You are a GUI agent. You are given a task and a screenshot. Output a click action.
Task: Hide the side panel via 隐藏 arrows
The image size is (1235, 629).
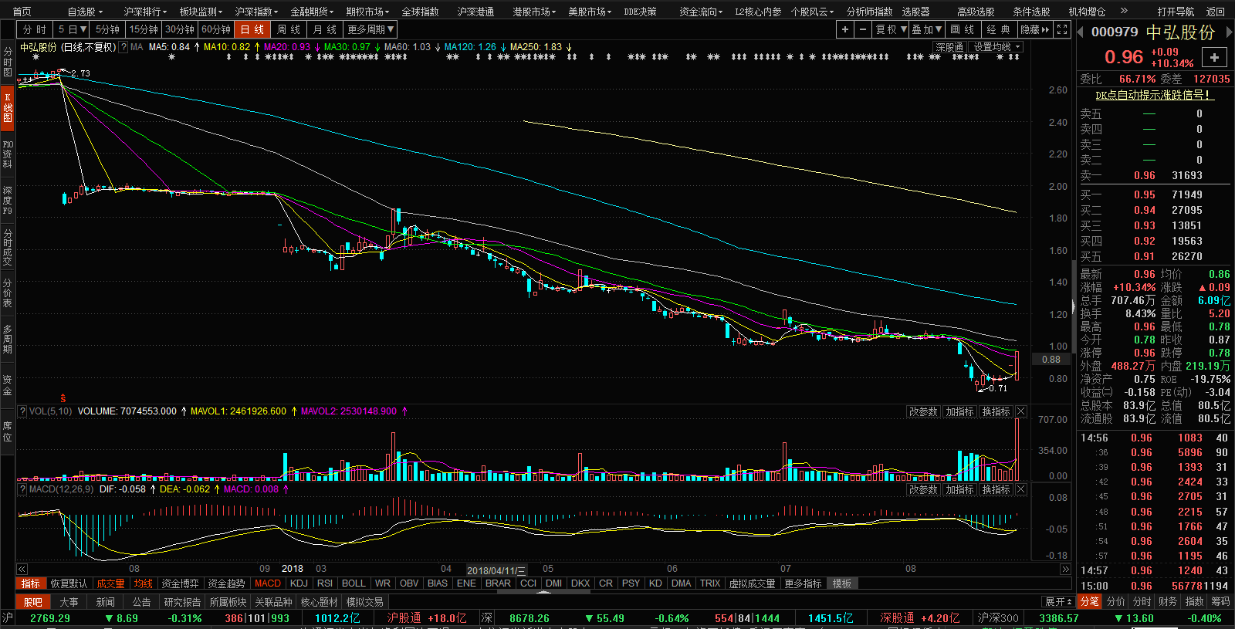coord(1035,29)
